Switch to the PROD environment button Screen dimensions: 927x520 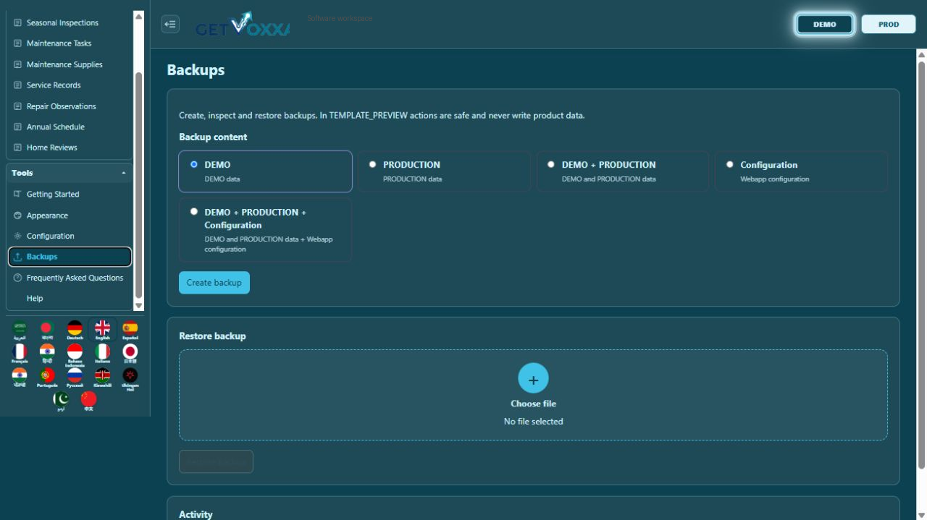point(889,24)
